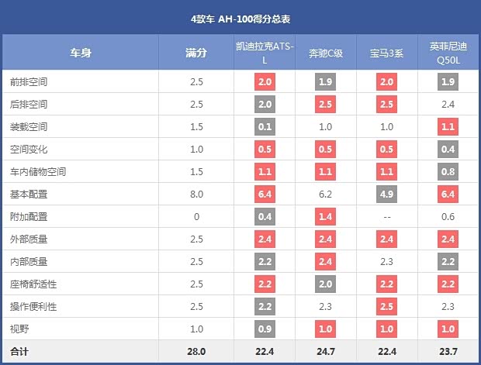The height and width of the screenshot is (365, 481).
Task: Select the "奔驰C级" column header
Action: [326, 53]
